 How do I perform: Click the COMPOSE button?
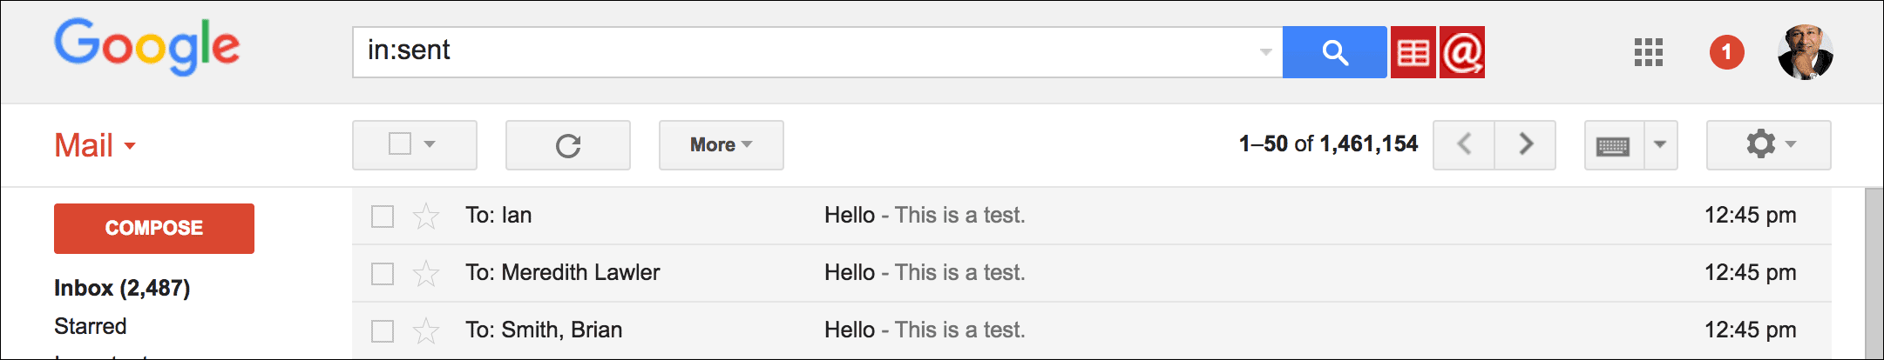coord(154,229)
